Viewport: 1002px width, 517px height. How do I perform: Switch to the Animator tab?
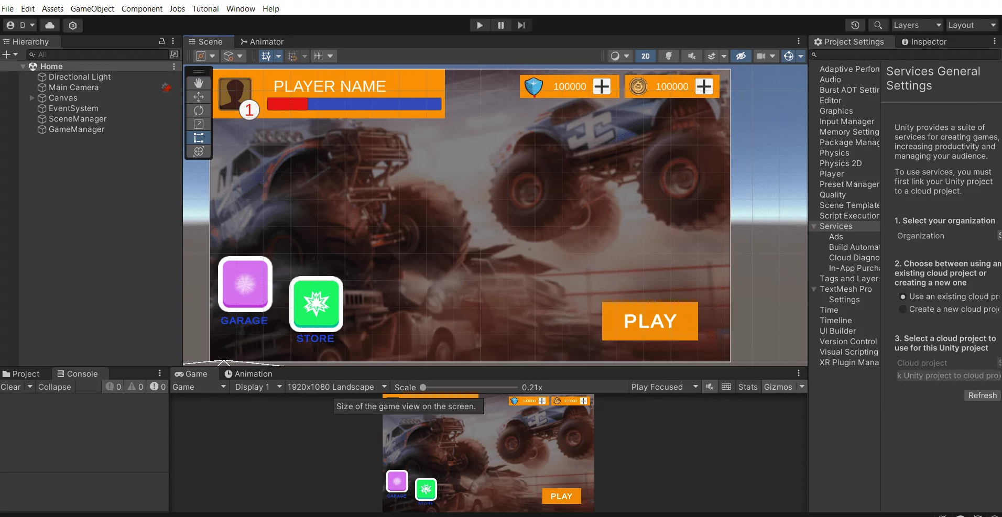pos(262,42)
